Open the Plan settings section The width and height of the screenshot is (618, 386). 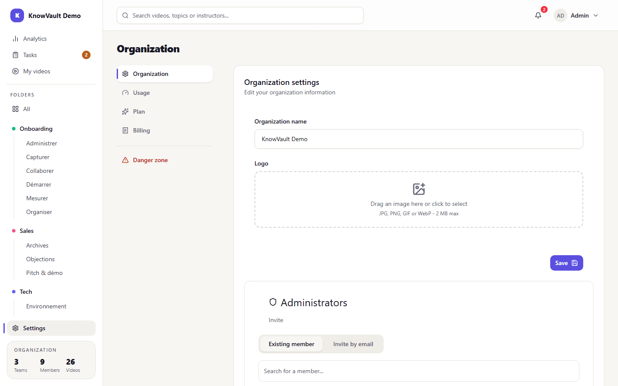(x=165, y=112)
